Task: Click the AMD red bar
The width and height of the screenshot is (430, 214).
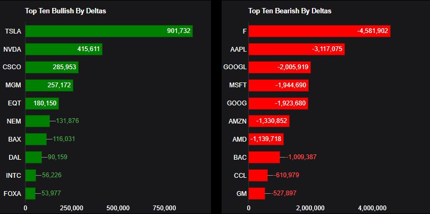Action: 266,139
